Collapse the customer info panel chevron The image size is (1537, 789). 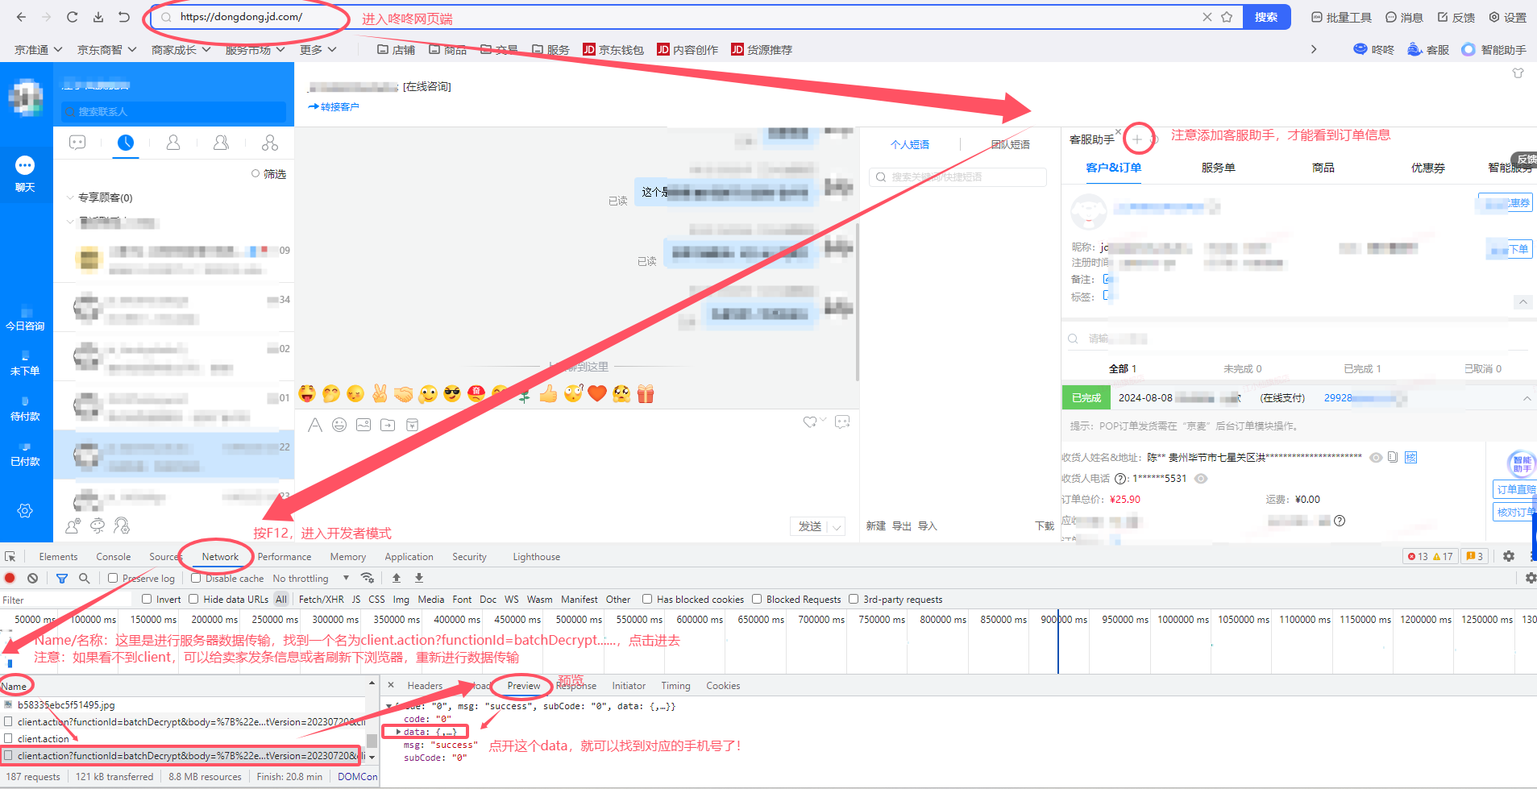coord(1522,302)
